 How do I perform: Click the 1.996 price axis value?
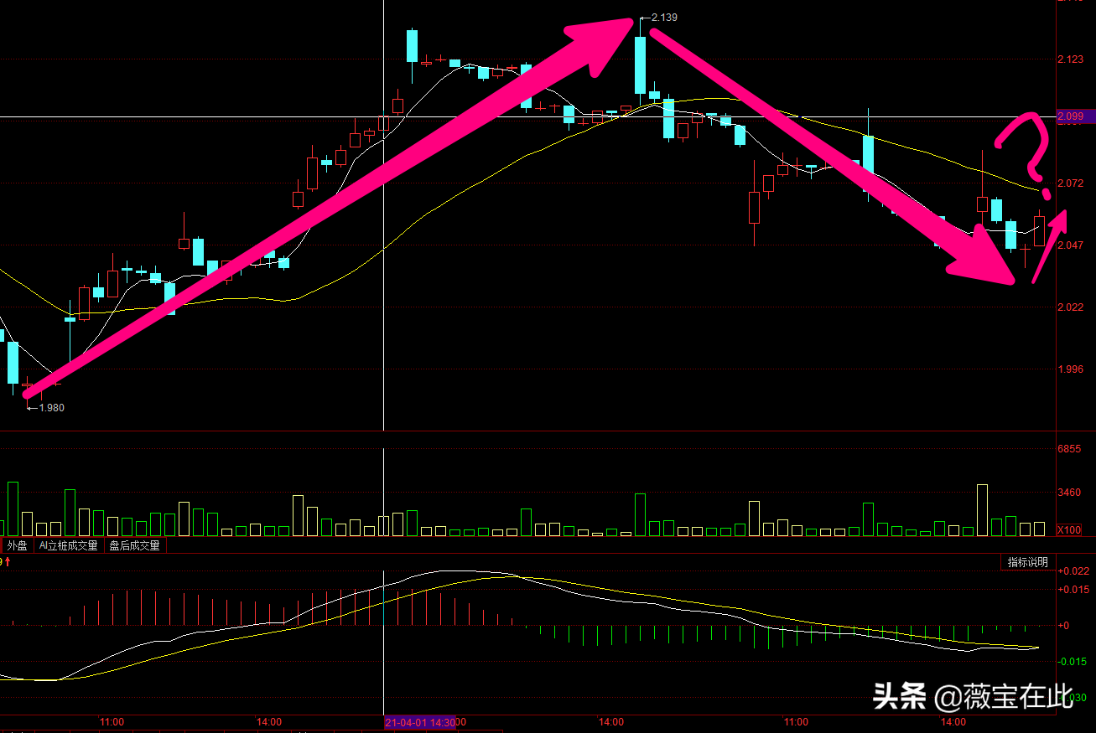pos(1071,369)
